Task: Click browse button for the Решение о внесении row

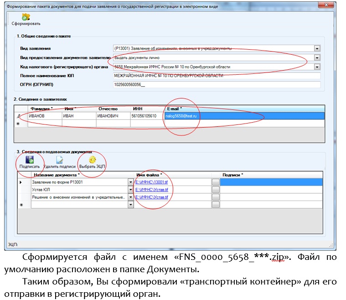Action: pyautogui.click(x=216, y=197)
